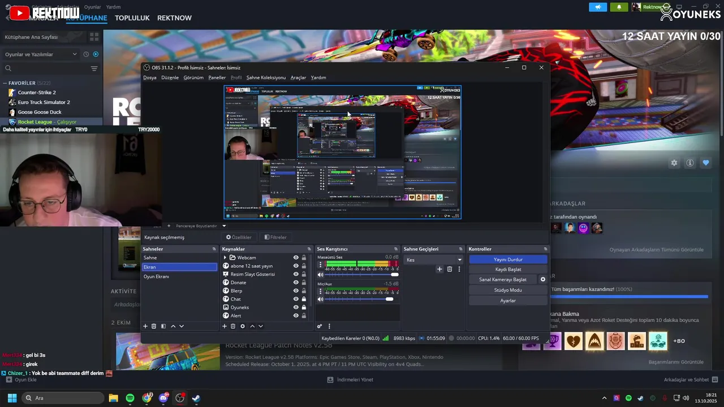The image size is (724, 407).
Task: Open Özellikler button above sources
Action: [x=239, y=237]
